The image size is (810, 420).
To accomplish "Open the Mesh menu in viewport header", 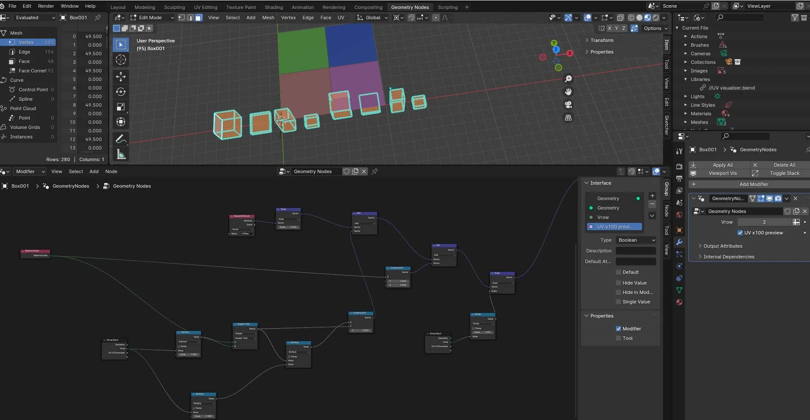I will point(268,18).
